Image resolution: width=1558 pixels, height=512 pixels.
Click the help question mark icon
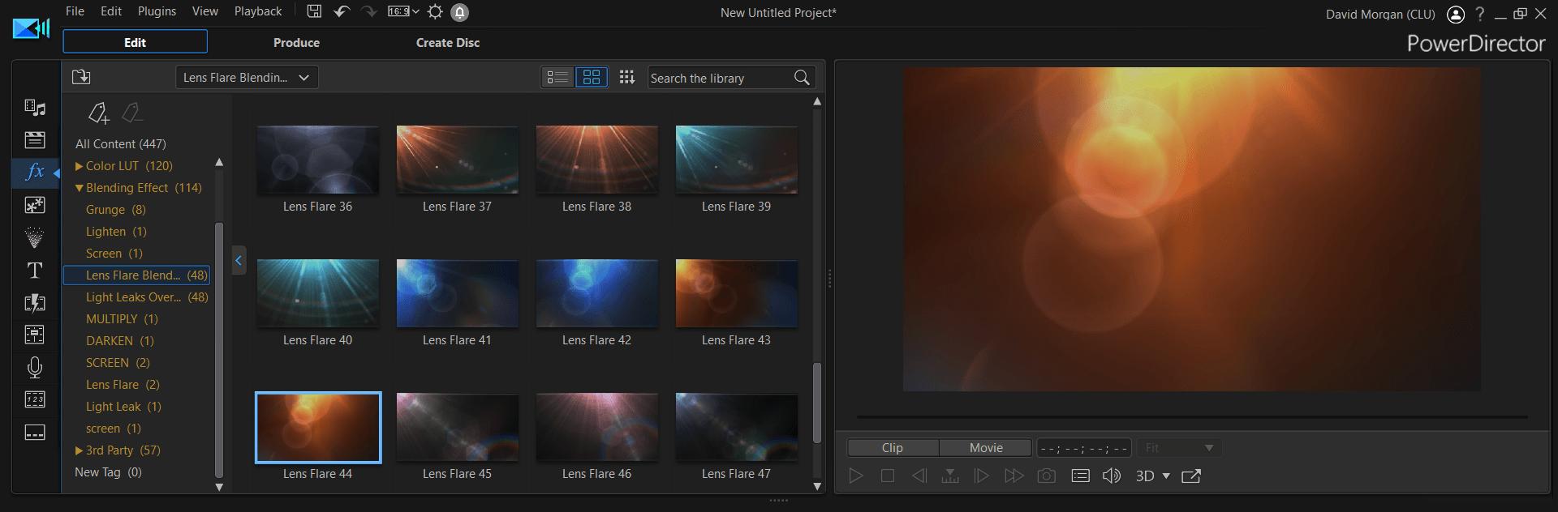1480,14
